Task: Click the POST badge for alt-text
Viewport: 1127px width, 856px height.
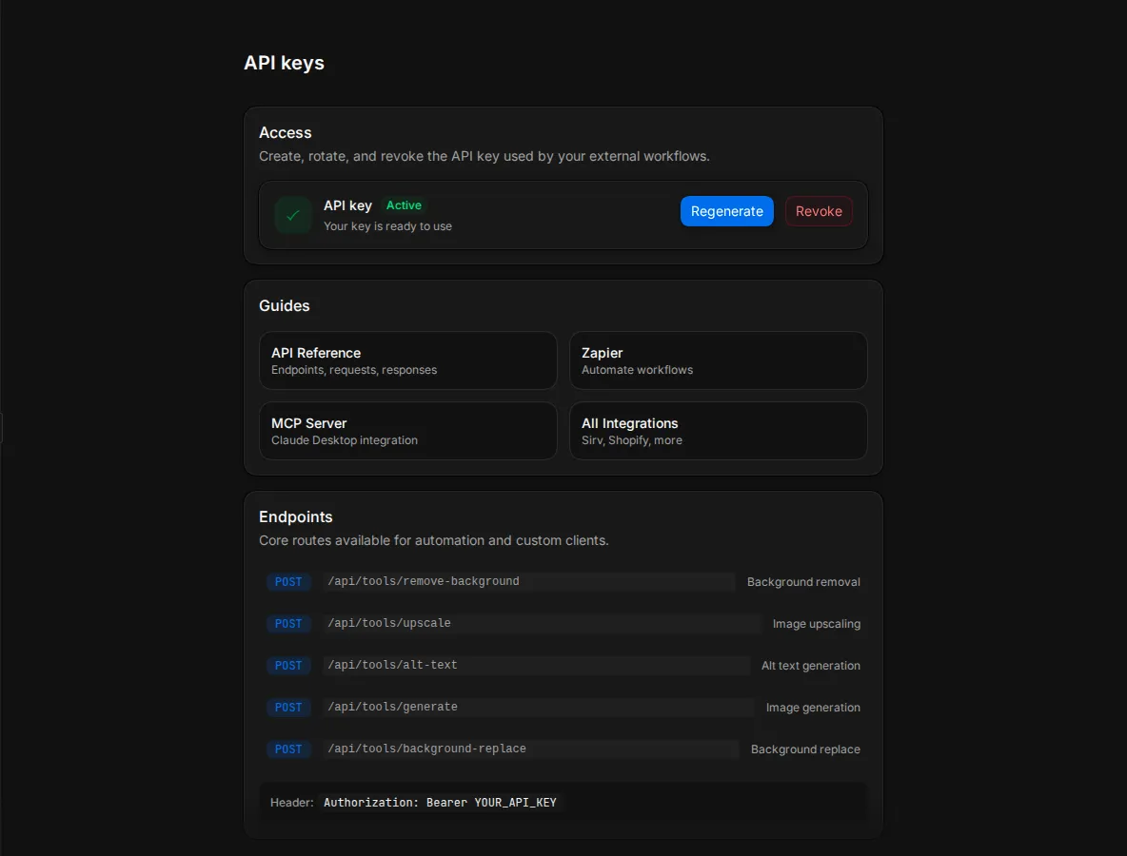Action: pyautogui.click(x=288, y=666)
